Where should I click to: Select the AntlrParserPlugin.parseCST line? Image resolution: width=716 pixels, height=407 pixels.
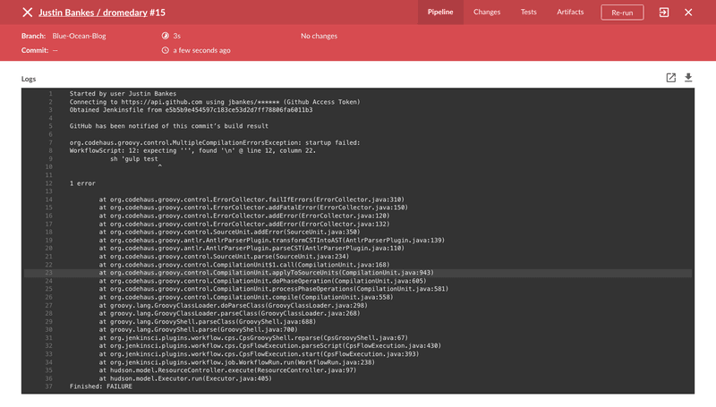coord(251,248)
